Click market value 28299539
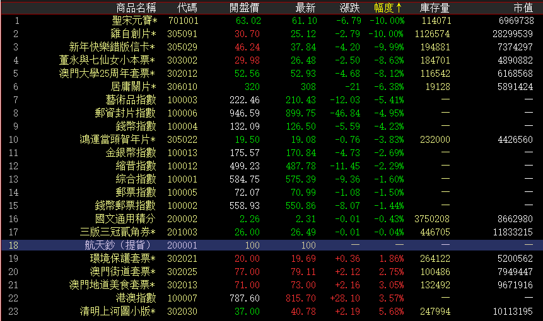This screenshot has width=543, height=321. [513, 34]
